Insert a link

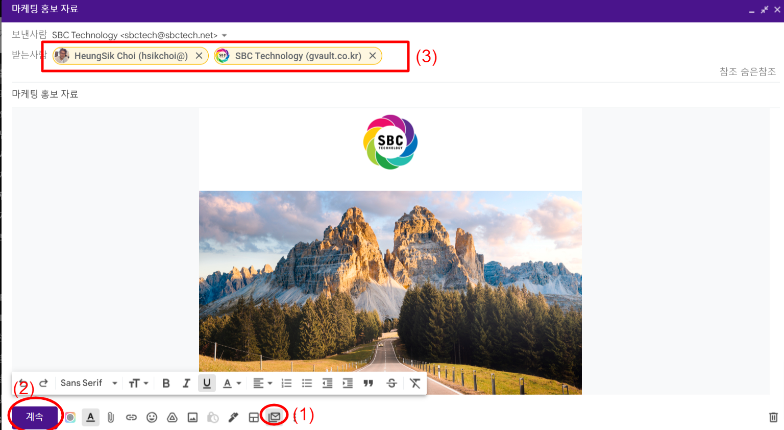(131, 417)
